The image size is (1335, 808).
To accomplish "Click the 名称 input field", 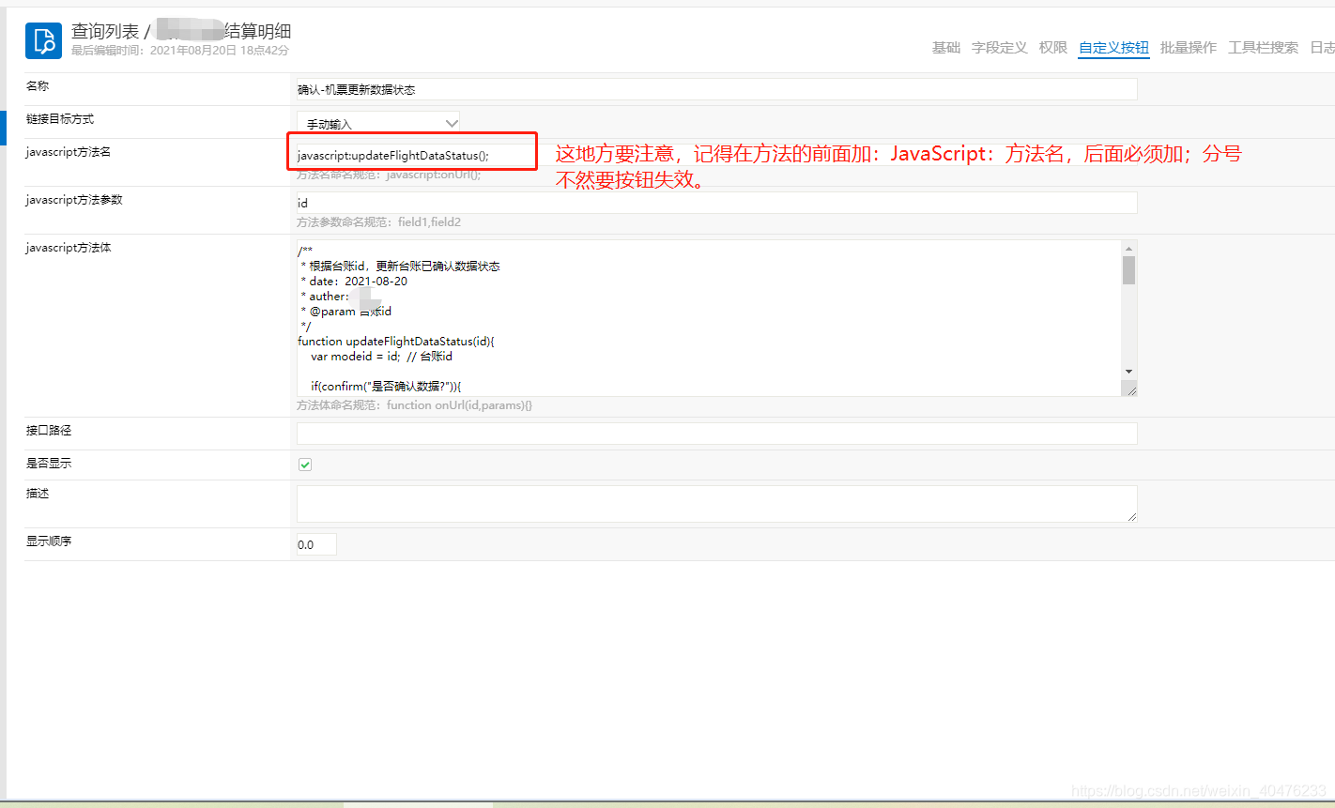I will pos(716,89).
